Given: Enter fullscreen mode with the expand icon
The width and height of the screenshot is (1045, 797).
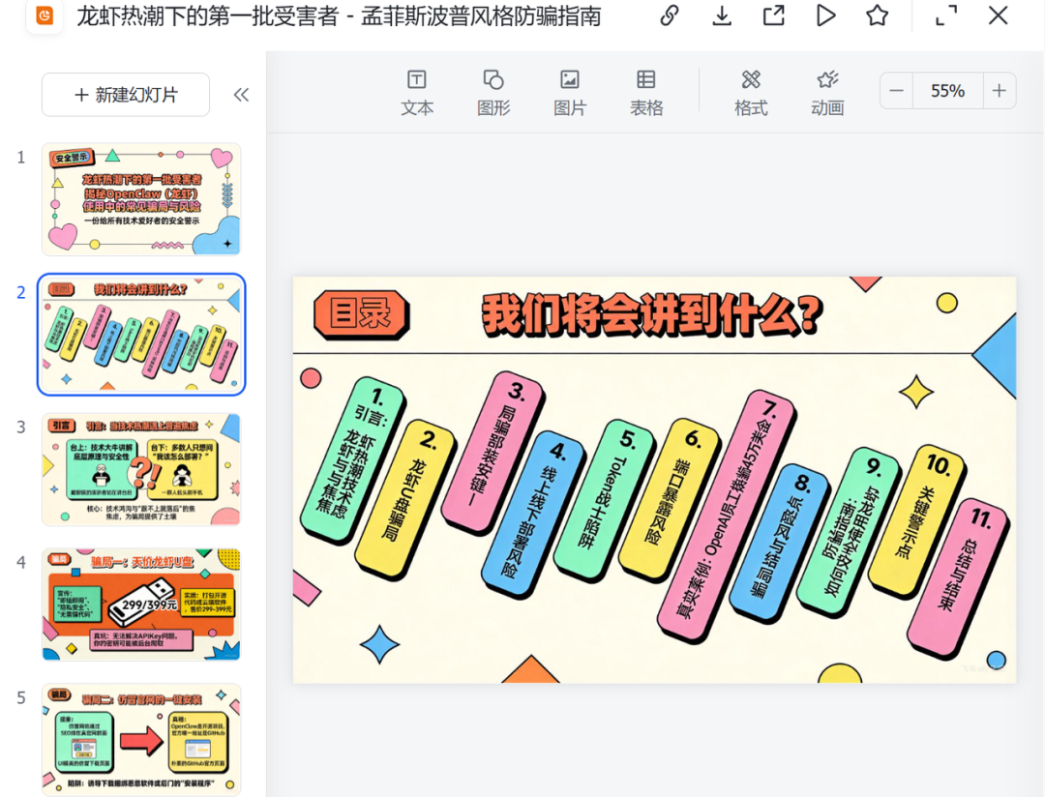Looking at the screenshot, I should [945, 15].
